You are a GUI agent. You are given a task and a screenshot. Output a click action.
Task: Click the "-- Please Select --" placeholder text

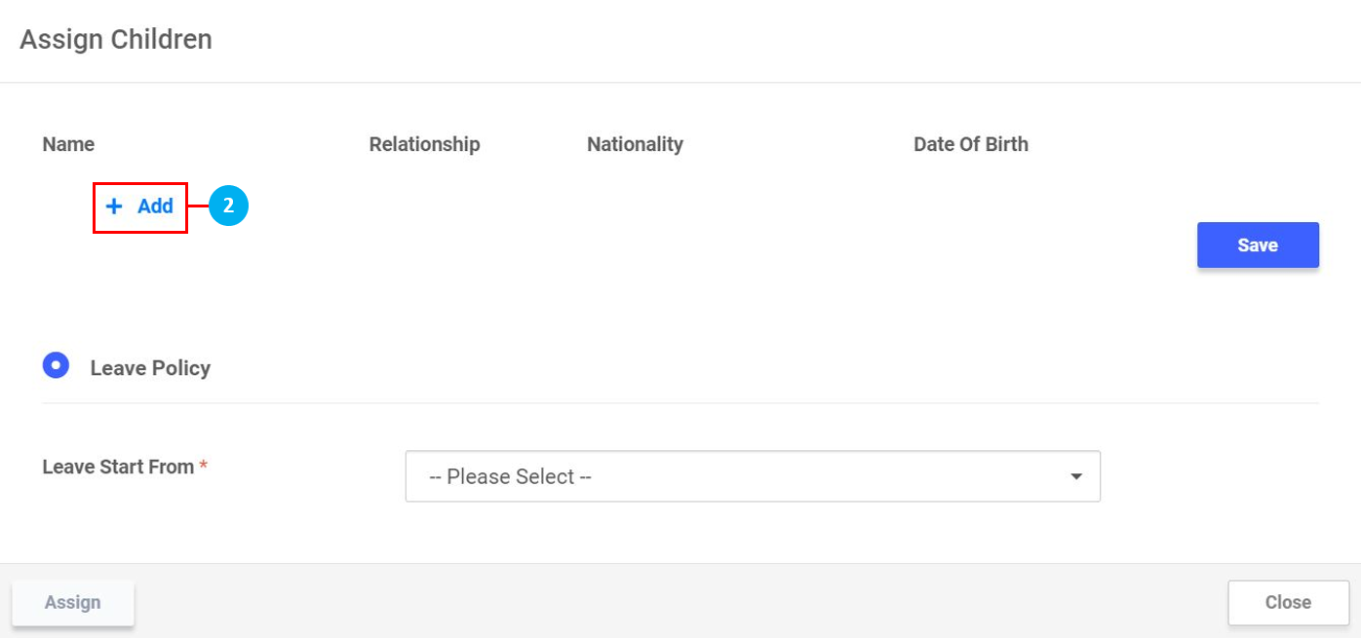pos(510,476)
